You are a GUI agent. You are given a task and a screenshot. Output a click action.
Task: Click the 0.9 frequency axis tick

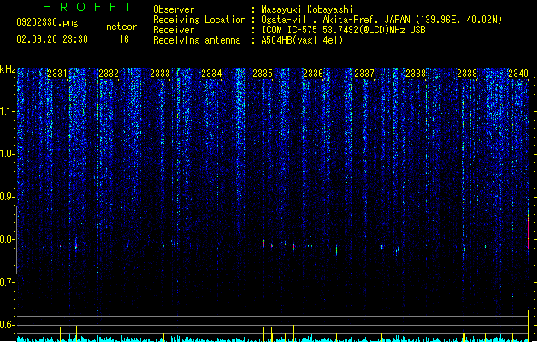[7, 197]
